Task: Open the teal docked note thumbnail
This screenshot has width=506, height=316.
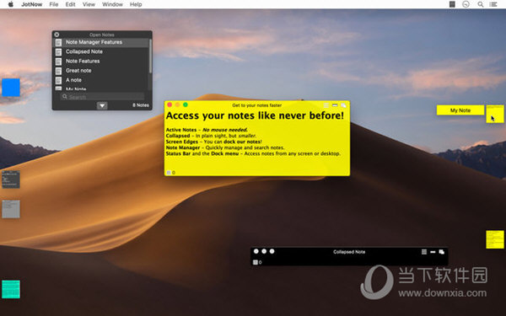Action: click(x=11, y=289)
